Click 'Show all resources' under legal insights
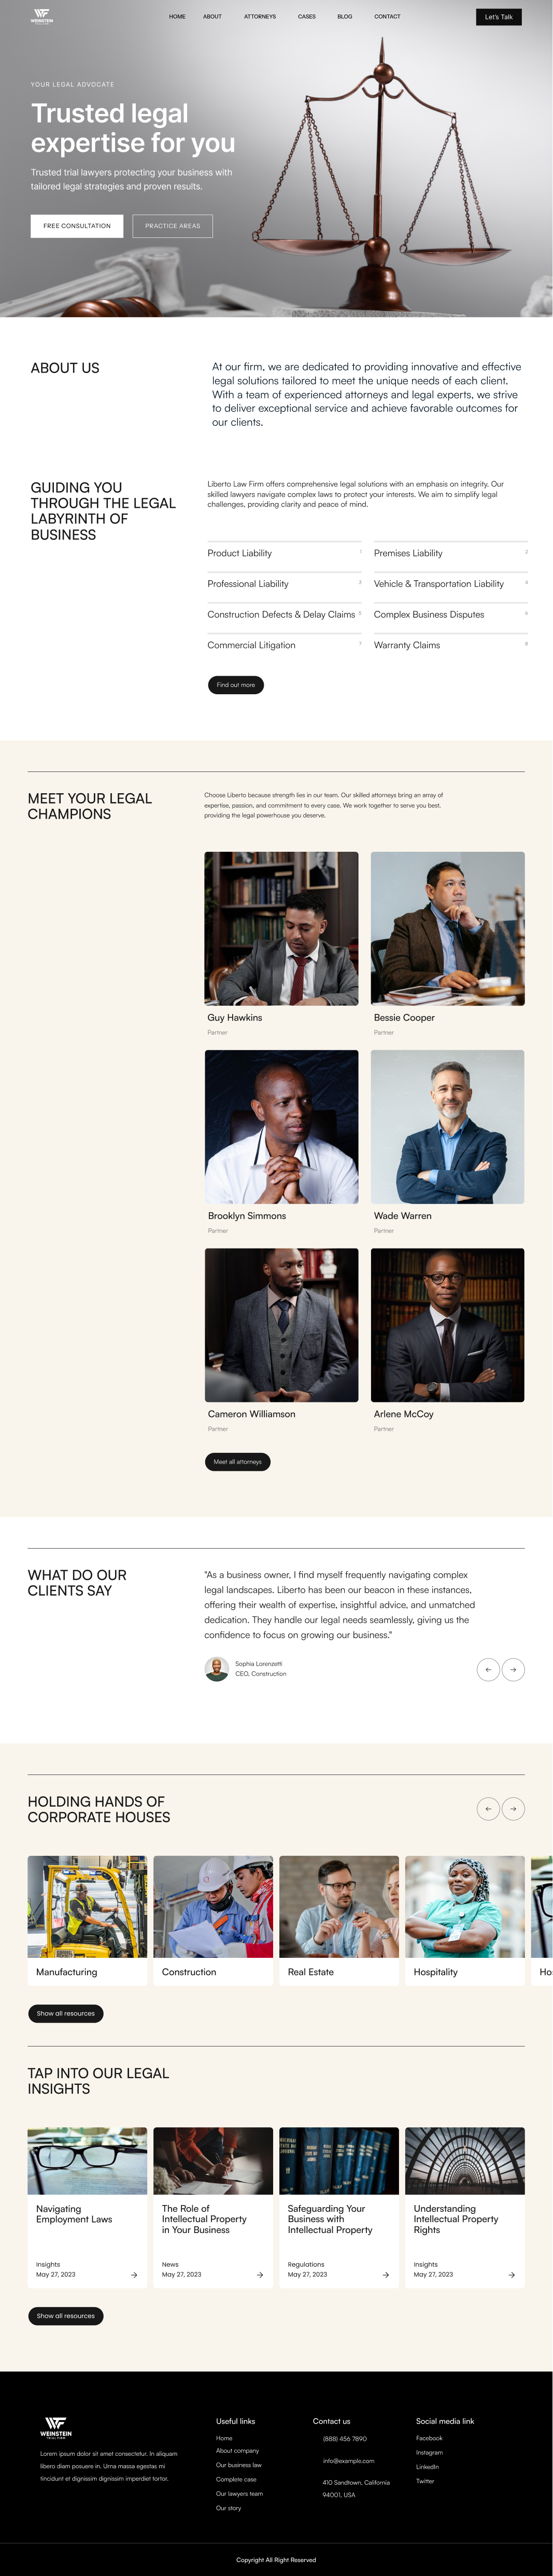 pos(65,2315)
